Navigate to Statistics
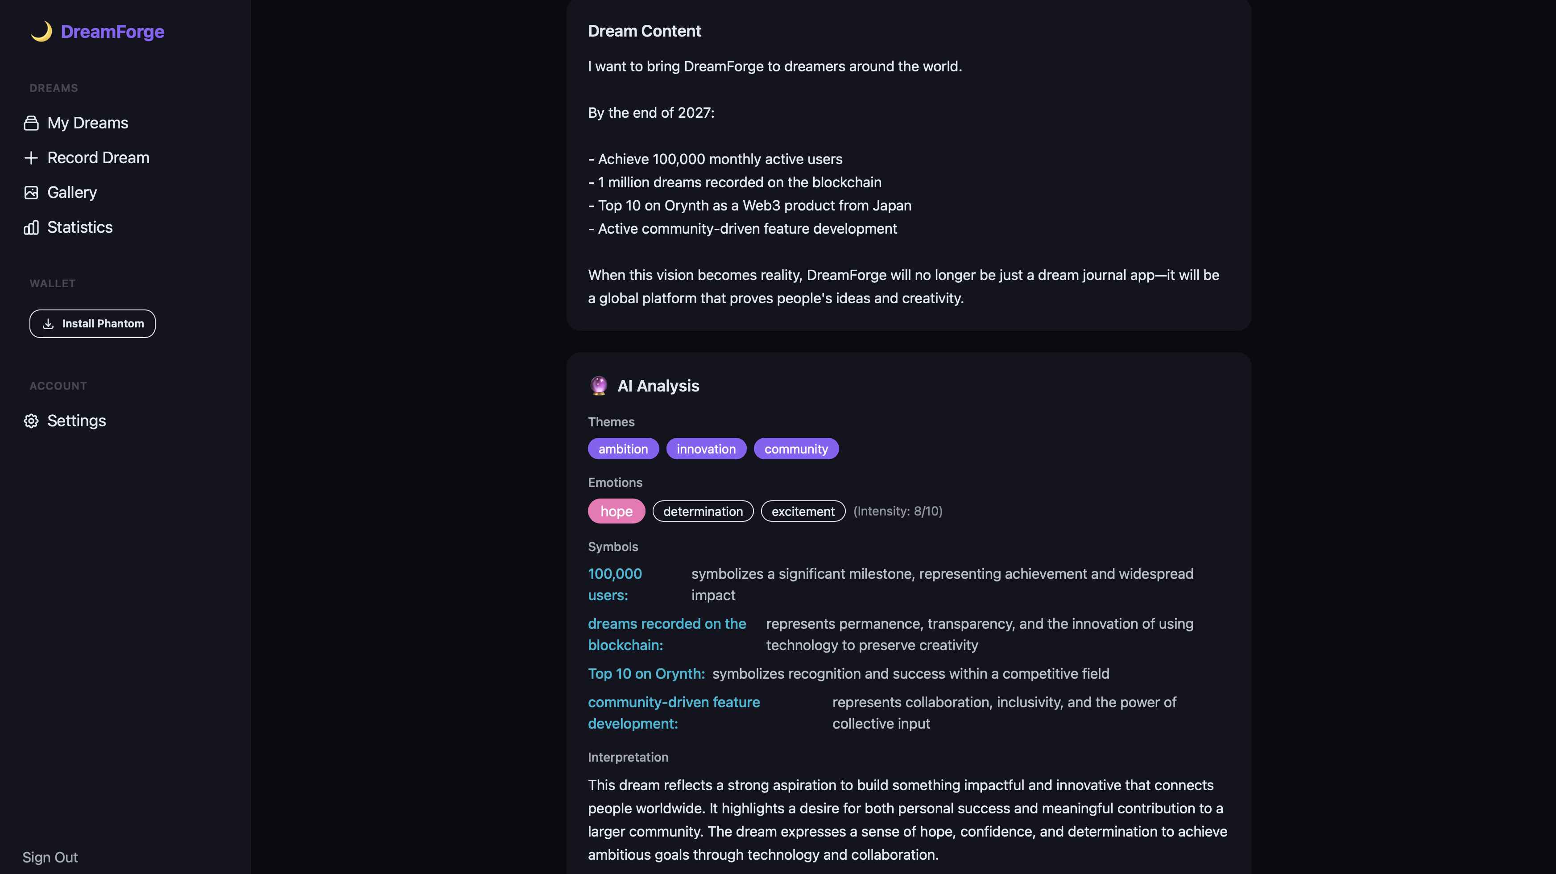 click(80, 227)
